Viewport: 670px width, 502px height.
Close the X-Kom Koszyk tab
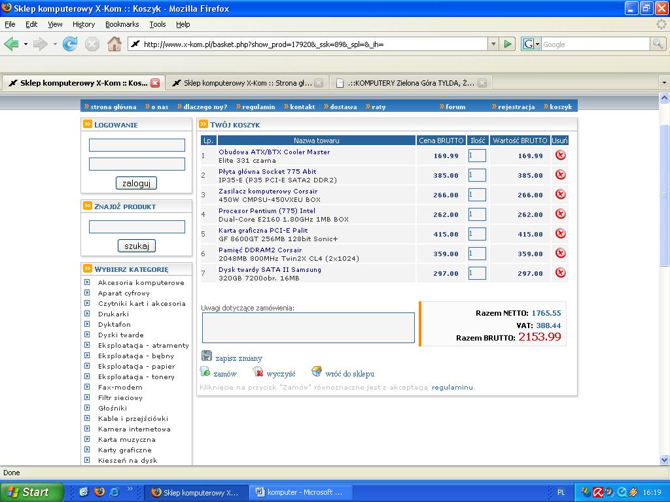155,83
